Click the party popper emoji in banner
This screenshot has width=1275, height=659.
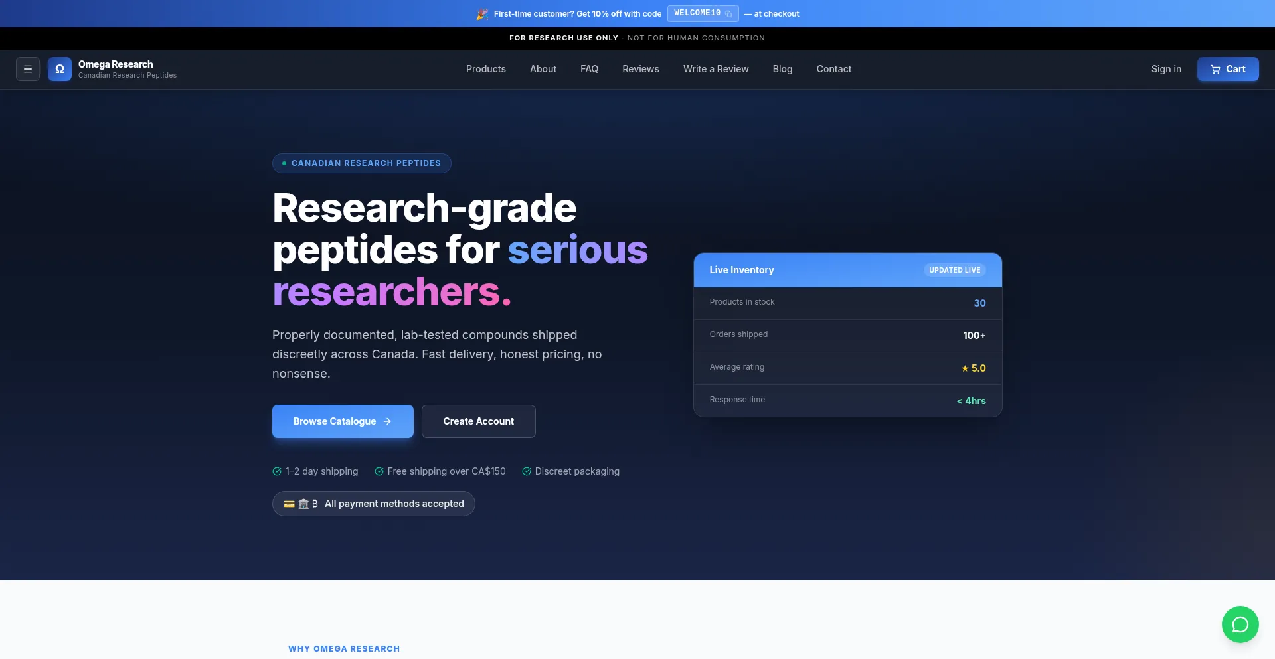(x=482, y=14)
